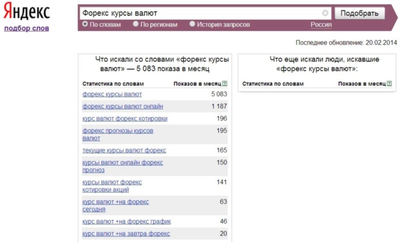Open форекс прогнозы курсов валют link

point(118,135)
